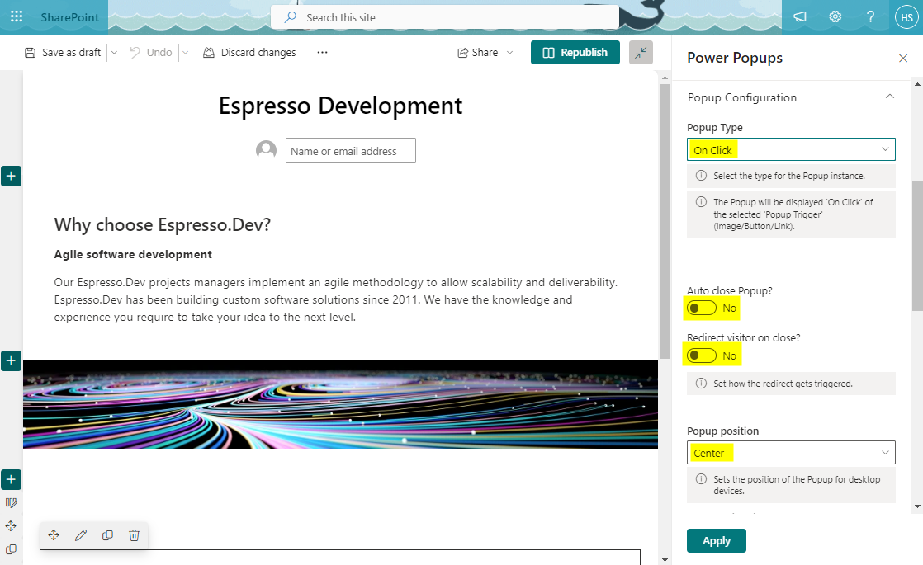Collapse the Popup Configuration section

point(889,97)
